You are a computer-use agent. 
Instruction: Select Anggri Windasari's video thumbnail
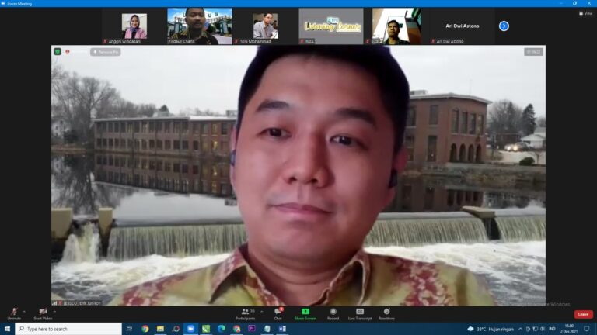[134, 26]
